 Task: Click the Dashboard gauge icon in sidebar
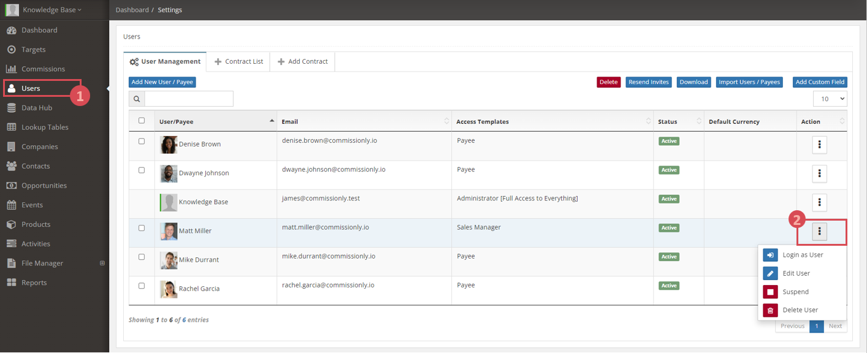pos(11,30)
